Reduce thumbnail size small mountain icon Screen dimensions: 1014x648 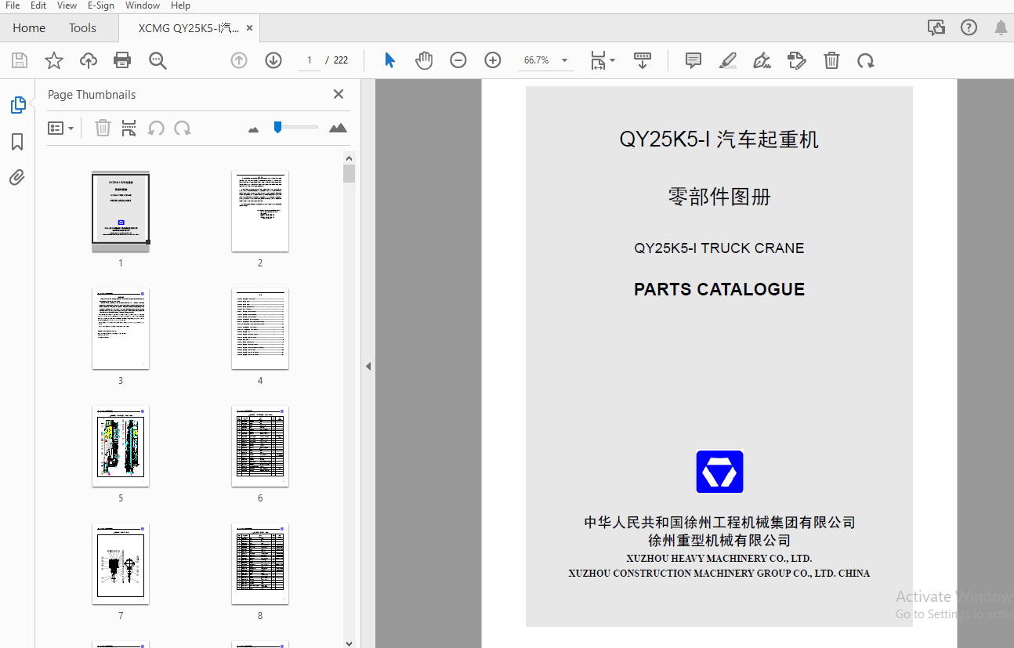253,129
